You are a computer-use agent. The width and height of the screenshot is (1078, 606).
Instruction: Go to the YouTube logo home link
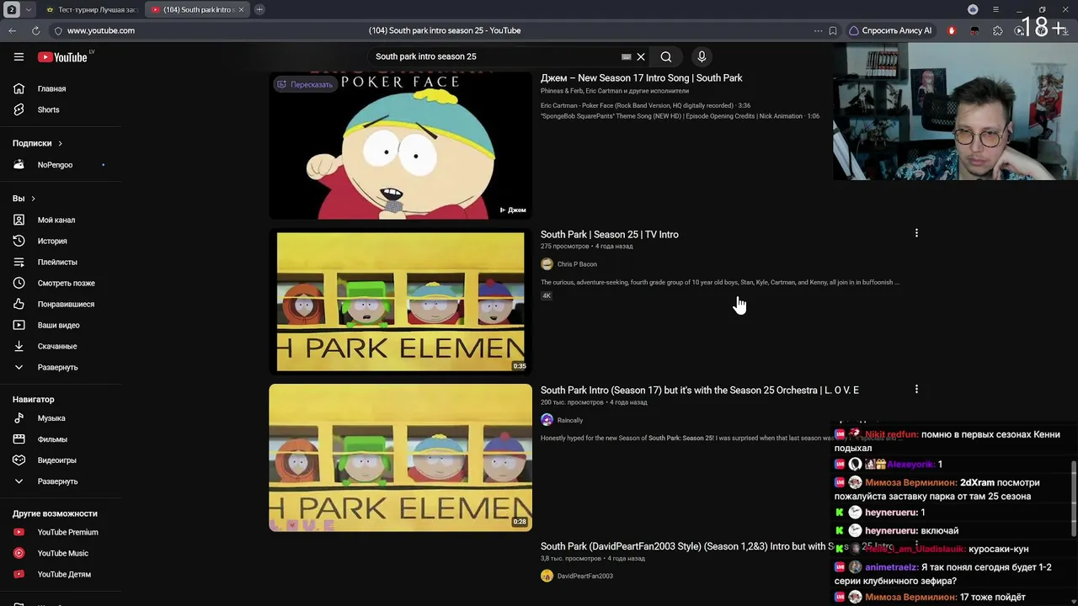tap(63, 57)
